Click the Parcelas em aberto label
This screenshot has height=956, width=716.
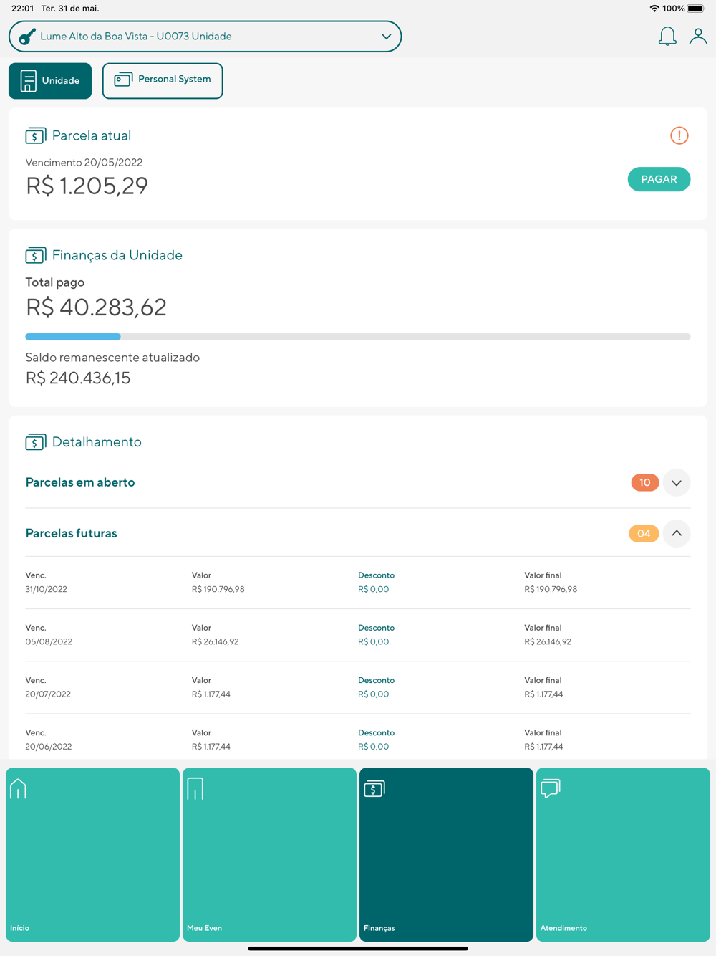[x=80, y=482]
